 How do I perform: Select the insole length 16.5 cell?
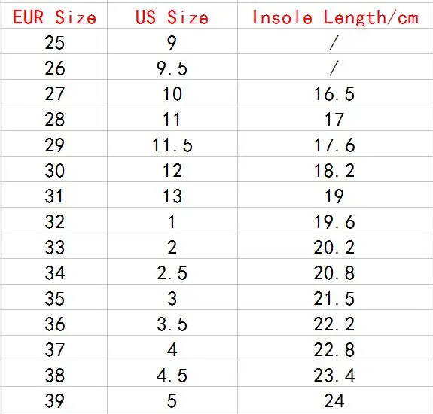pyautogui.click(x=334, y=93)
